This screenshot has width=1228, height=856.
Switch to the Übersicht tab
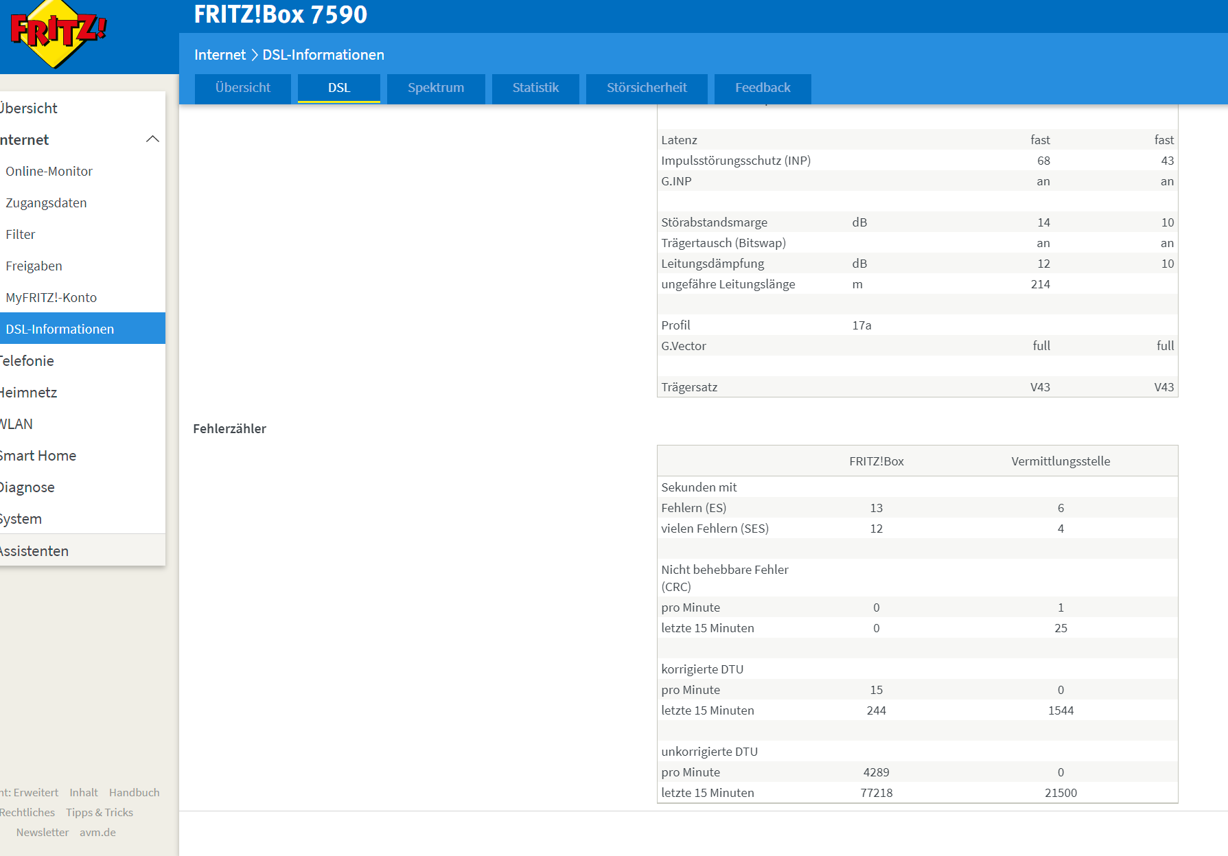coord(242,88)
